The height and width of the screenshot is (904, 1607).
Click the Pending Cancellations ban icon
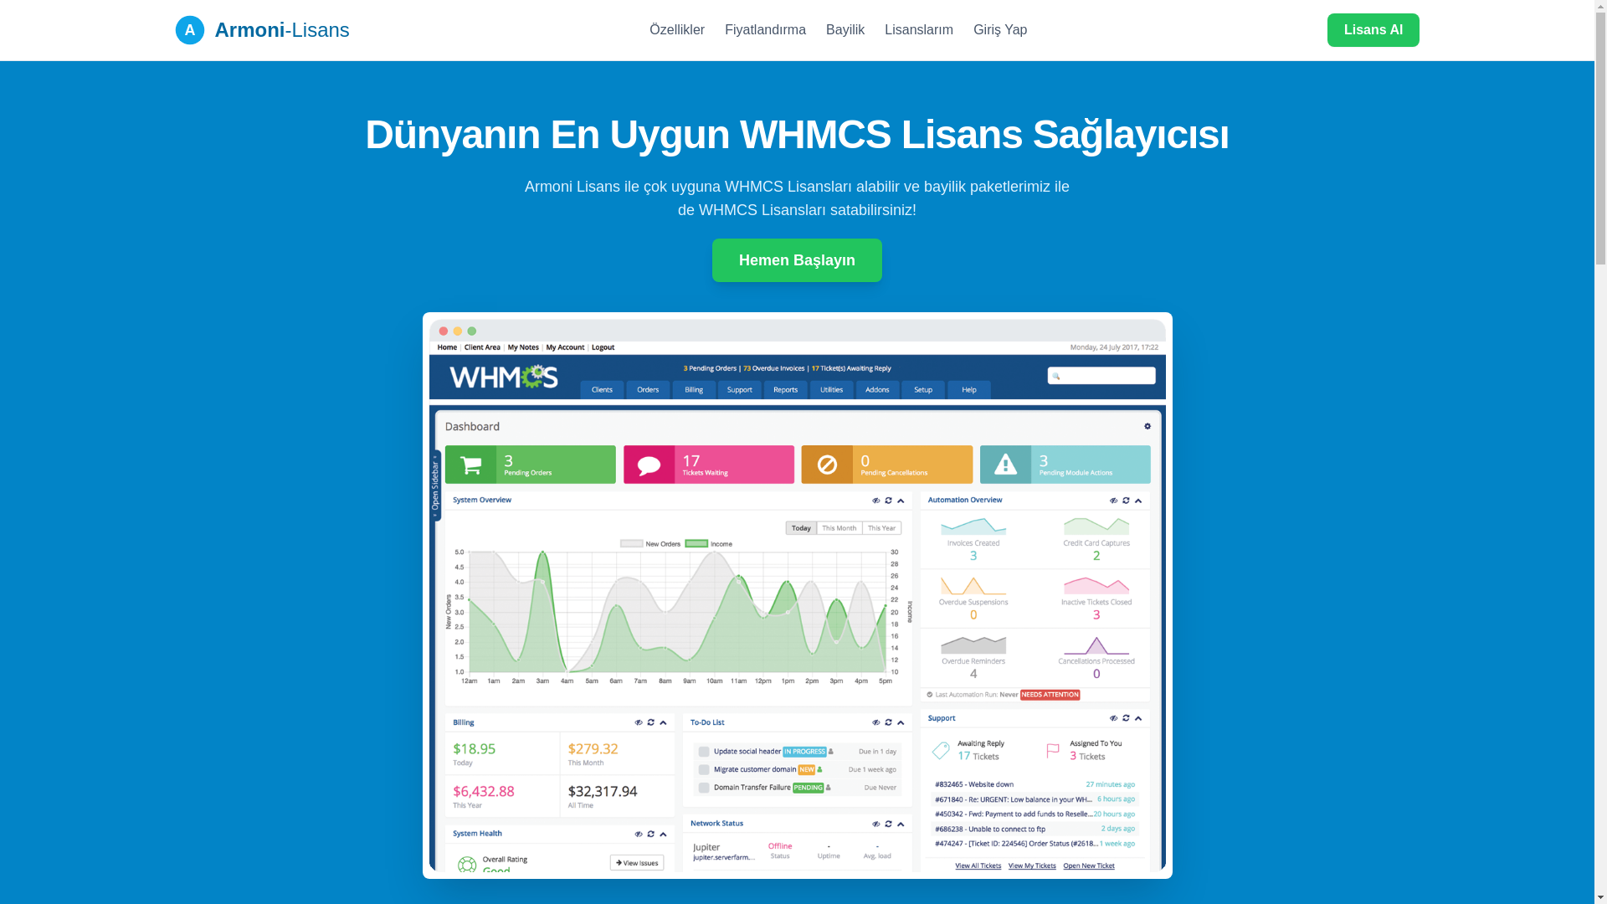point(827,465)
